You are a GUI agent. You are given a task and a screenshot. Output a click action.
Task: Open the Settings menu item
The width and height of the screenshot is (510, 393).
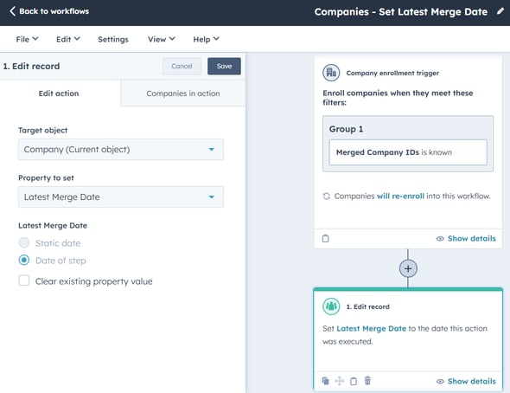(x=113, y=39)
